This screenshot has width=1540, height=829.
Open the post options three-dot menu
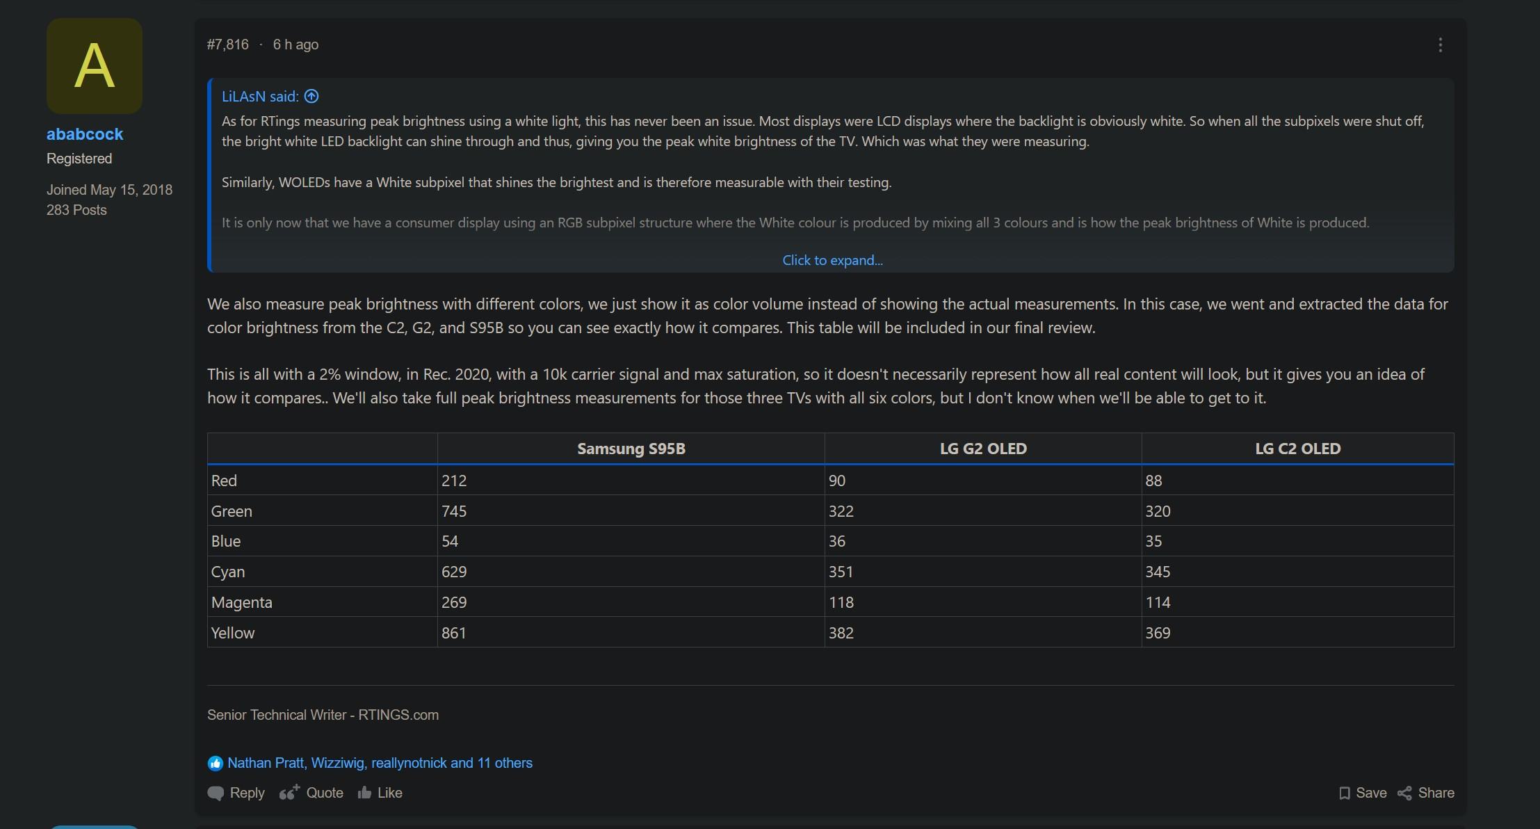pos(1440,45)
